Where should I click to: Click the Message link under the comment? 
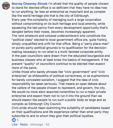point(37,124)
